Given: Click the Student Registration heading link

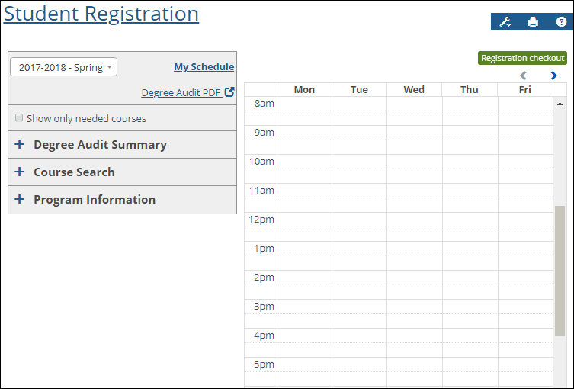Looking at the screenshot, I should [x=101, y=14].
